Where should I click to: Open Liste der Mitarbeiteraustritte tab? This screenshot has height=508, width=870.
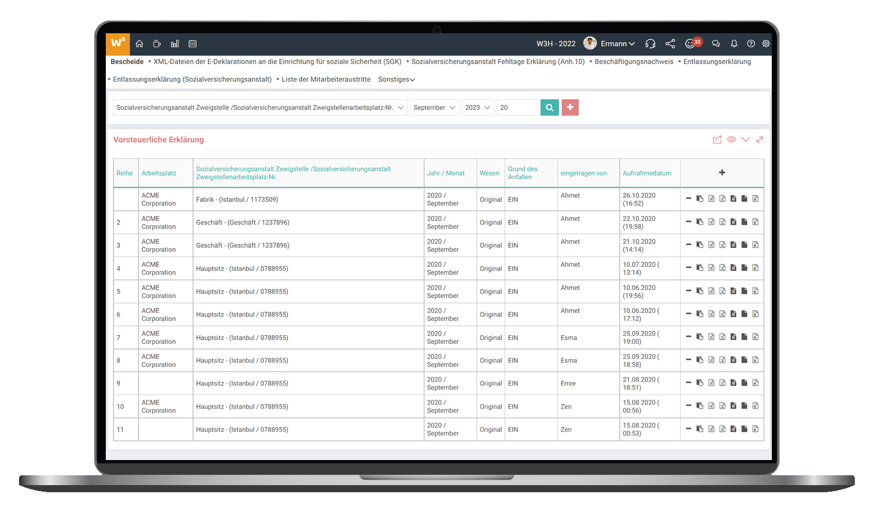(x=326, y=79)
